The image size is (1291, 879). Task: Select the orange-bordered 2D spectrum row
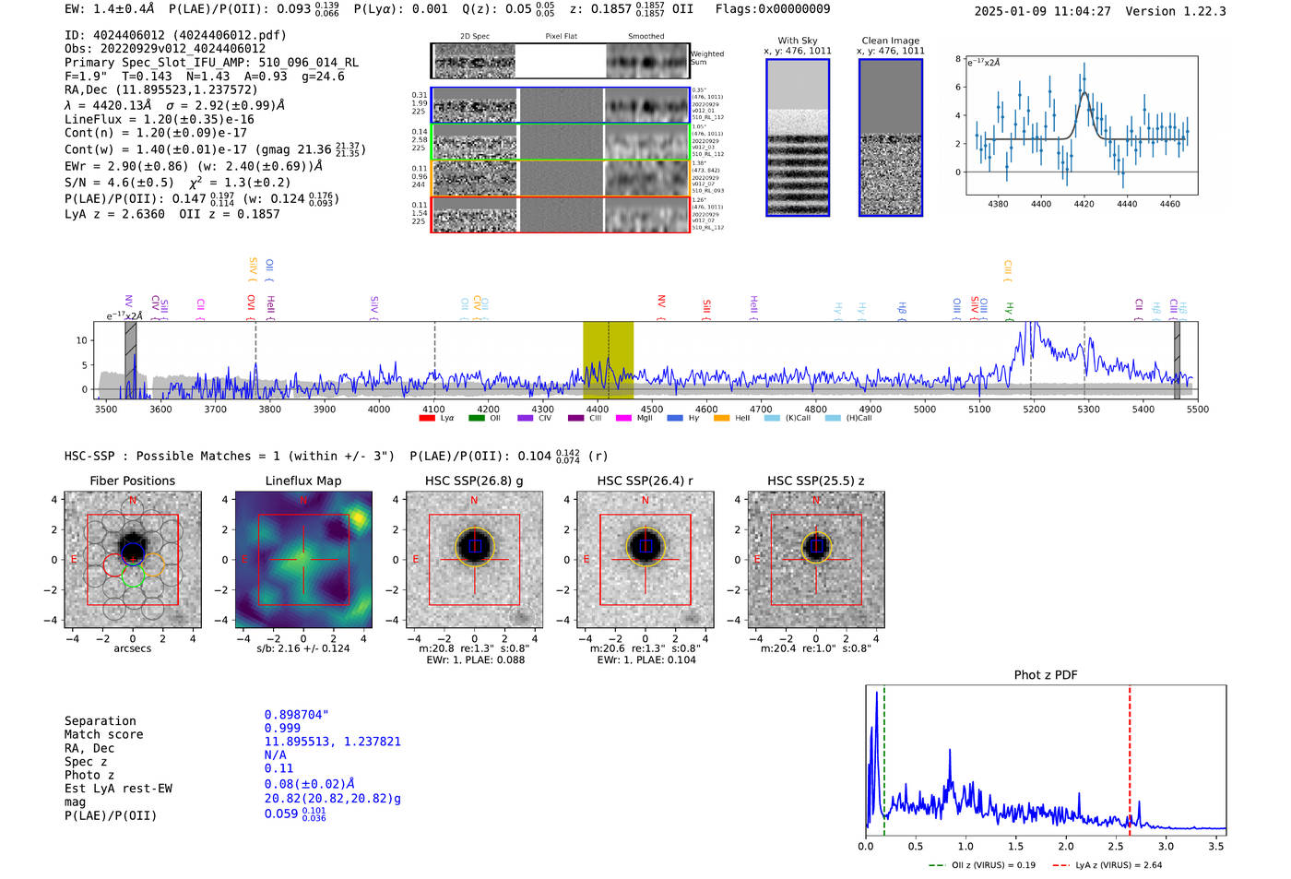tap(561, 178)
